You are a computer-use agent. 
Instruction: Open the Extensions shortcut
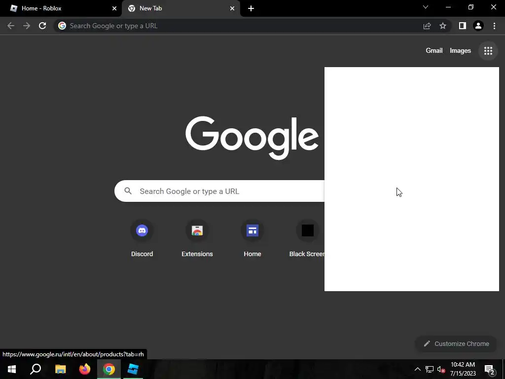[197, 239]
